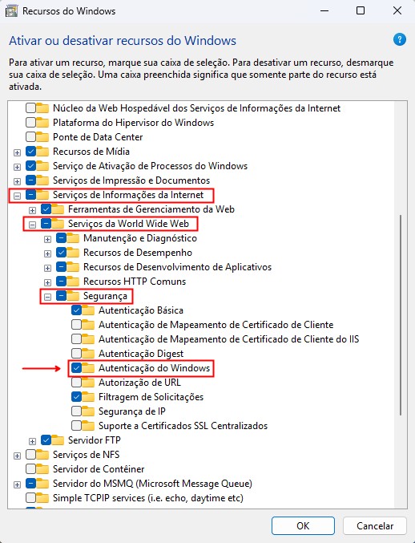Viewport: 415px width, 543px height.
Task: Click folder icon of Servidor de Contêiner
Action: (42, 469)
